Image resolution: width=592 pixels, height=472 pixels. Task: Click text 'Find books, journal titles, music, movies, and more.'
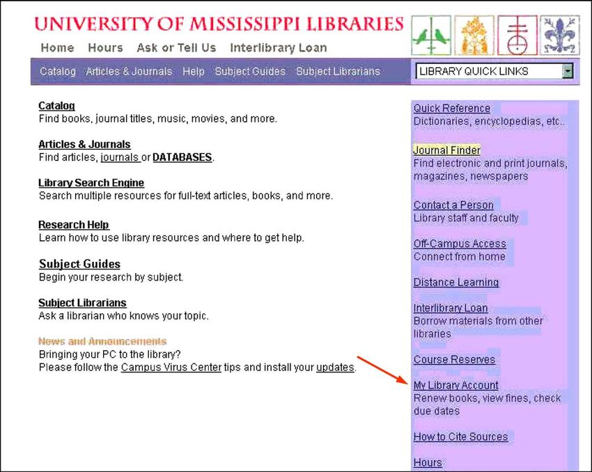tap(158, 118)
